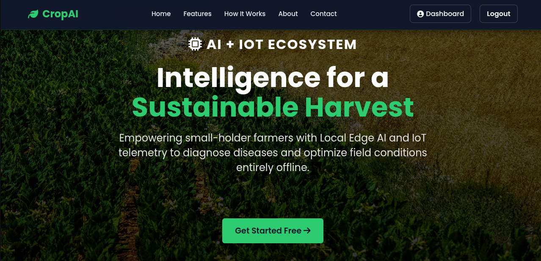Click the Get Started Free button
The width and height of the screenshot is (541, 261).
point(273,231)
